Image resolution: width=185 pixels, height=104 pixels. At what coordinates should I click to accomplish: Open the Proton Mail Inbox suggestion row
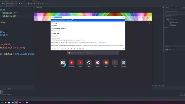[x=88, y=45]
